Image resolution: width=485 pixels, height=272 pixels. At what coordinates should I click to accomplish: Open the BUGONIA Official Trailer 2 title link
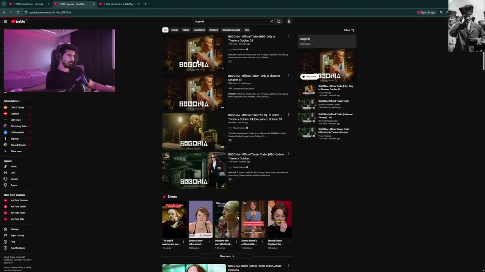tap(255, 117)
